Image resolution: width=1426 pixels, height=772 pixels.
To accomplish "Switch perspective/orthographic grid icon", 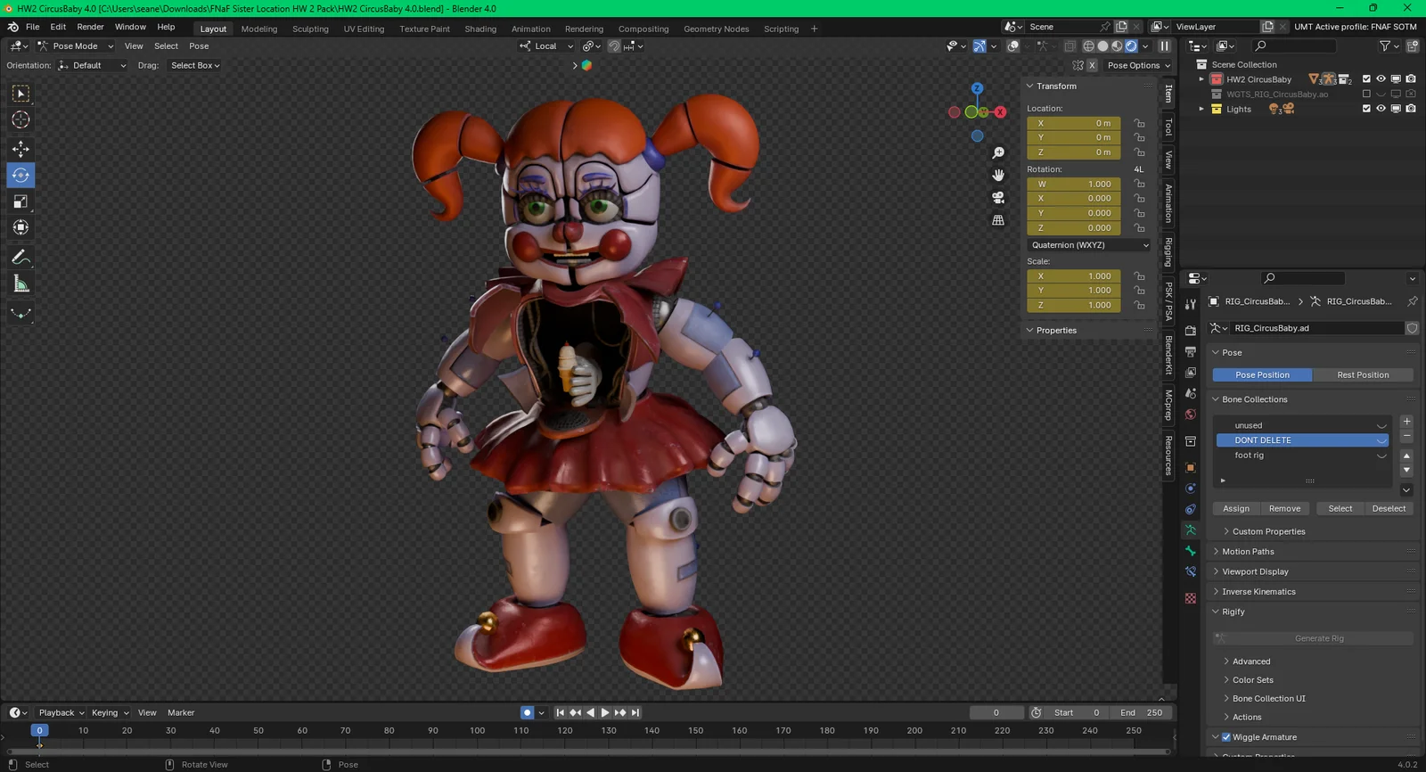I will click(x=998, y=220).
